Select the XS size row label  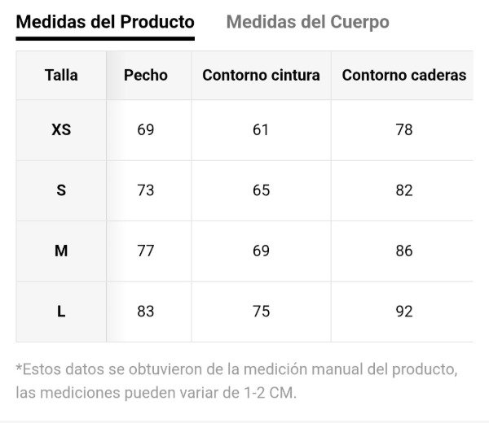pyautogui.click(x=61, y=129)
